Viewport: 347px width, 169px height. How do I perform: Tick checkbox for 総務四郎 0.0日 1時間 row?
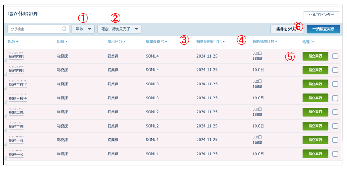click(x=335, y=56)
